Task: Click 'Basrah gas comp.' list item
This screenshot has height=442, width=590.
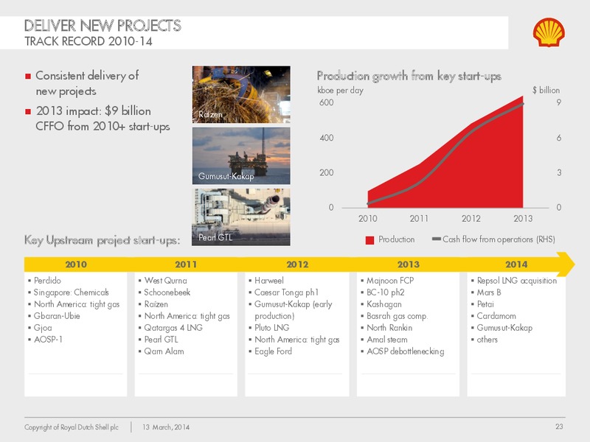Action: [398, 316]
